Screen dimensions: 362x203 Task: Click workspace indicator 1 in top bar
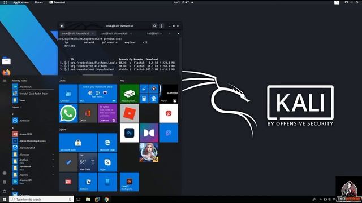click(337, 2)
